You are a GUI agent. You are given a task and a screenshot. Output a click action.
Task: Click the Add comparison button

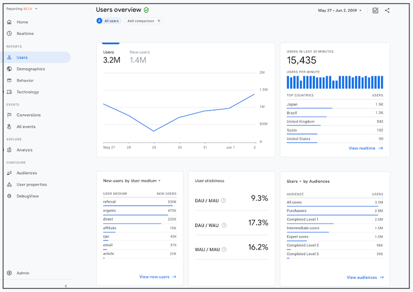coord(145,21)
